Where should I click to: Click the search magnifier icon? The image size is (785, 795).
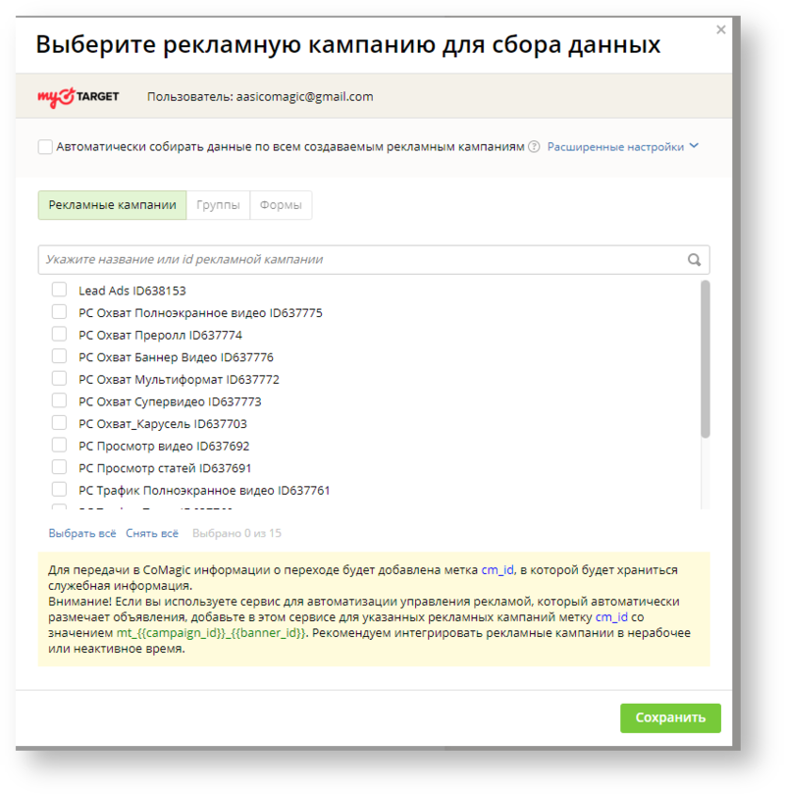(x=694, y=260)
